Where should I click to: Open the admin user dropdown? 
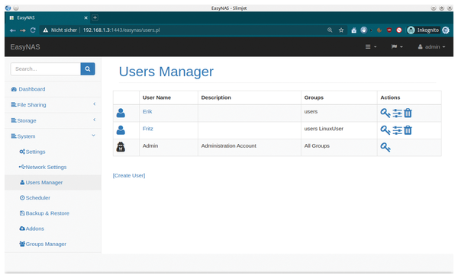pos(431,46)
